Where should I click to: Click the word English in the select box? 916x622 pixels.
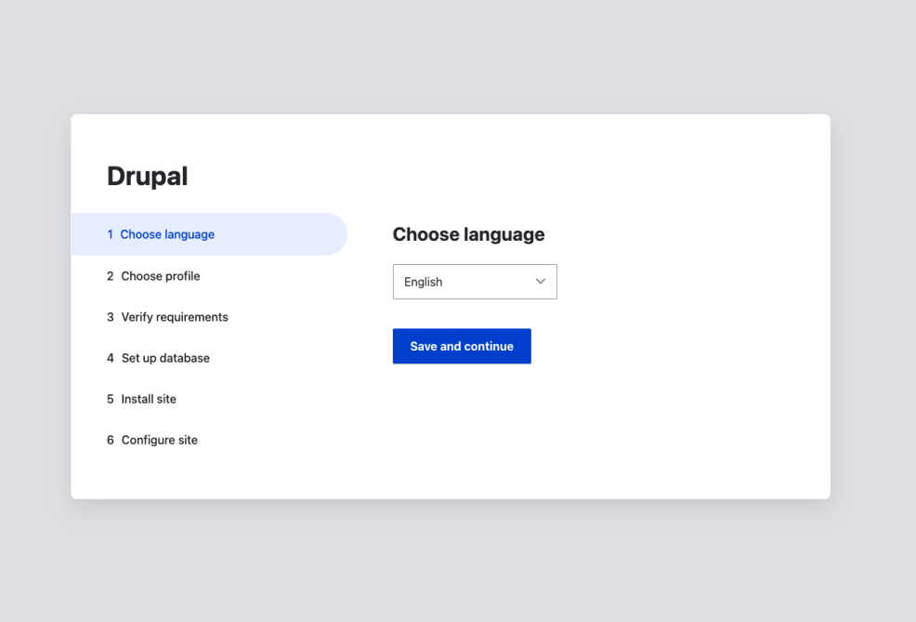(424, 282)
